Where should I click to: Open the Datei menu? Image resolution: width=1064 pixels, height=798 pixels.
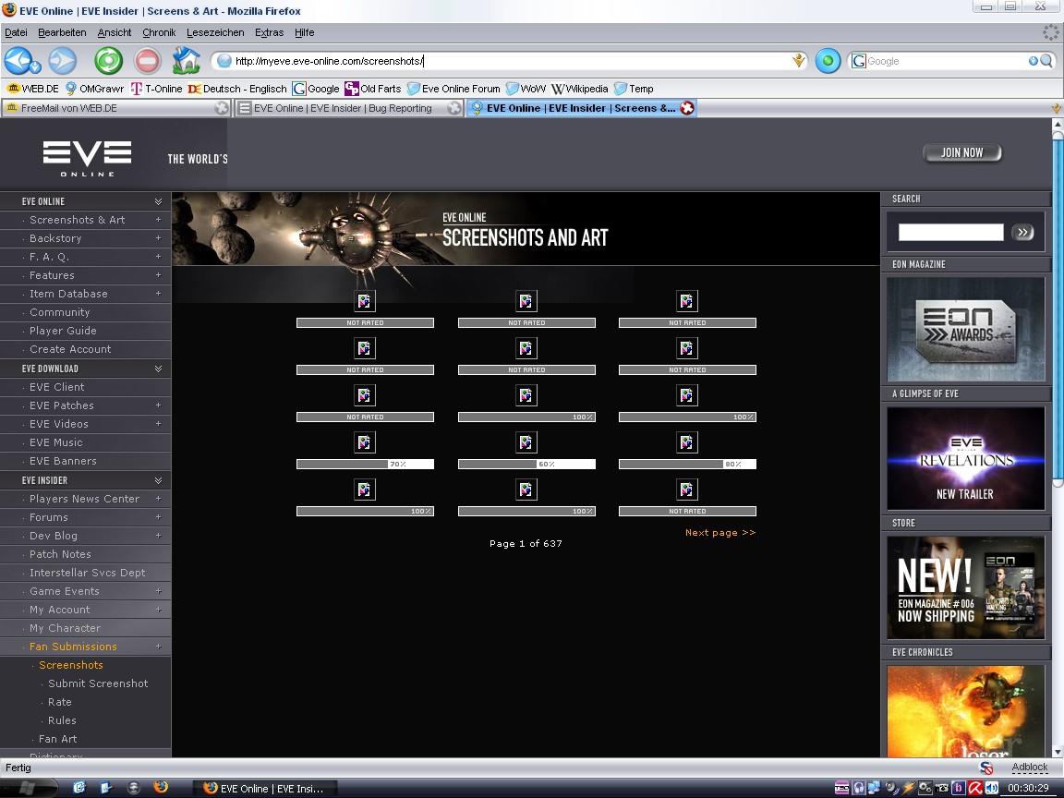(17, 32)
